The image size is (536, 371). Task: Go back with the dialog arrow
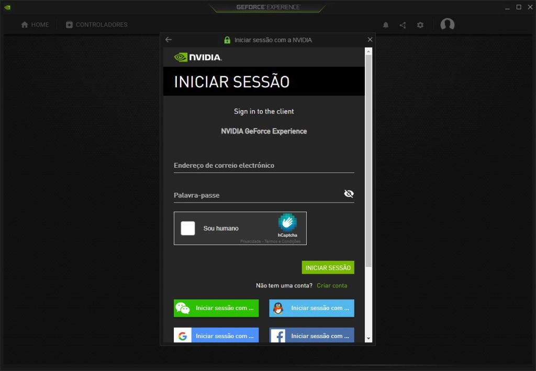click(169, 40)
